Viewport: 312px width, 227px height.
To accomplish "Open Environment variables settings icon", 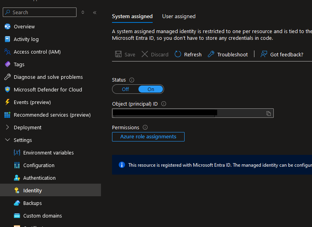I will (x=17, y=153).
